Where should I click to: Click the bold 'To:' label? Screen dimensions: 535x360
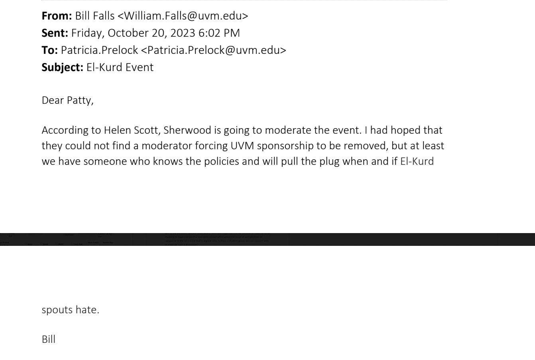[50, 50]
